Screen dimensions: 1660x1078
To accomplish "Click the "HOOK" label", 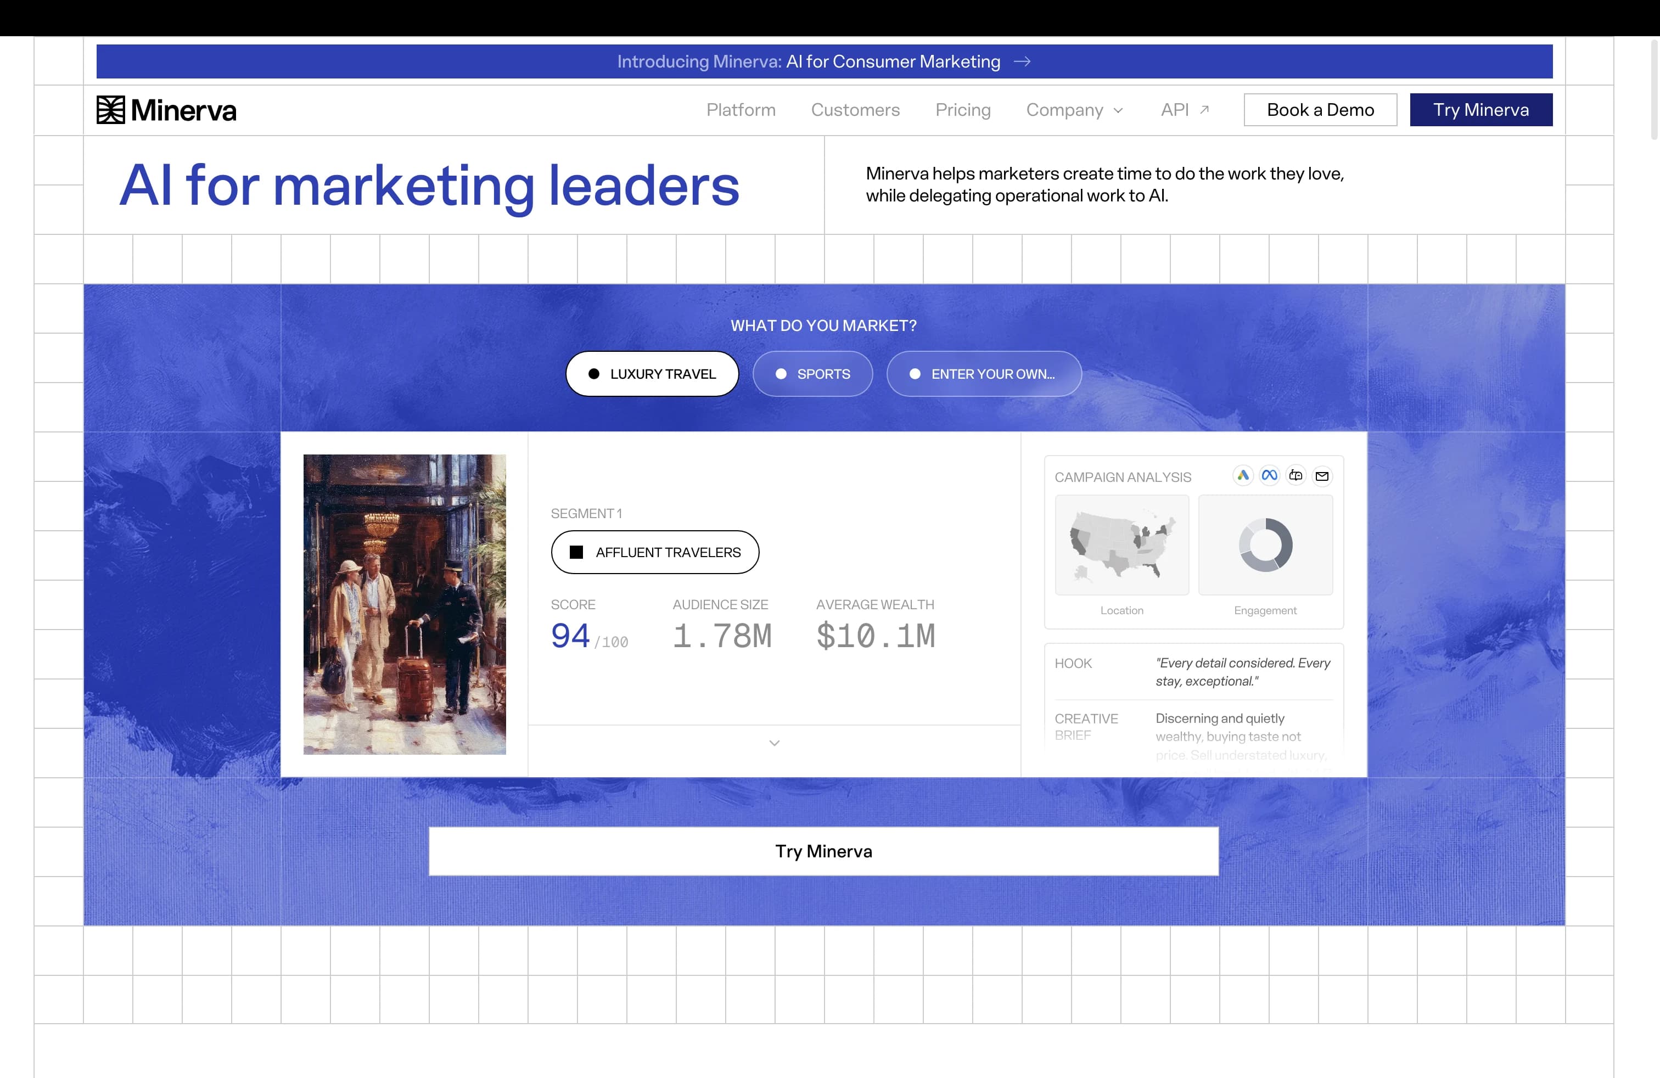I will pos(1073,664).
